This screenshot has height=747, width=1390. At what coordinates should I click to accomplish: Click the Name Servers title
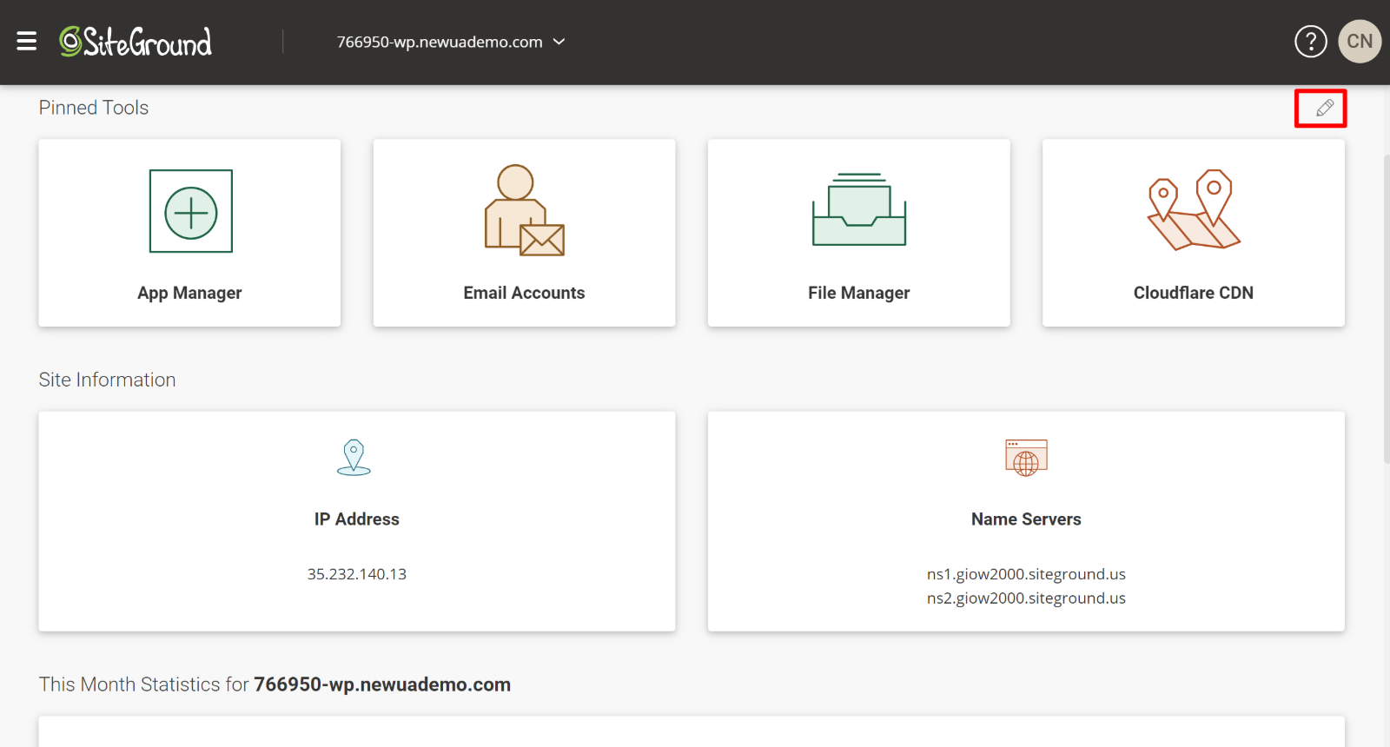[x=1026, y=519]
